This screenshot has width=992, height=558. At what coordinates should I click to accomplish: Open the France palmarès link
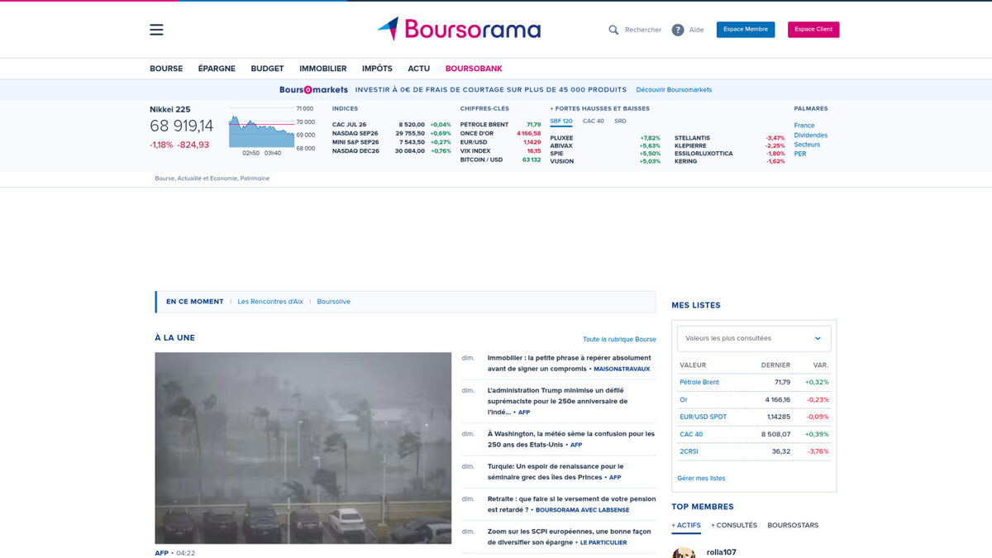click(804, 126)
